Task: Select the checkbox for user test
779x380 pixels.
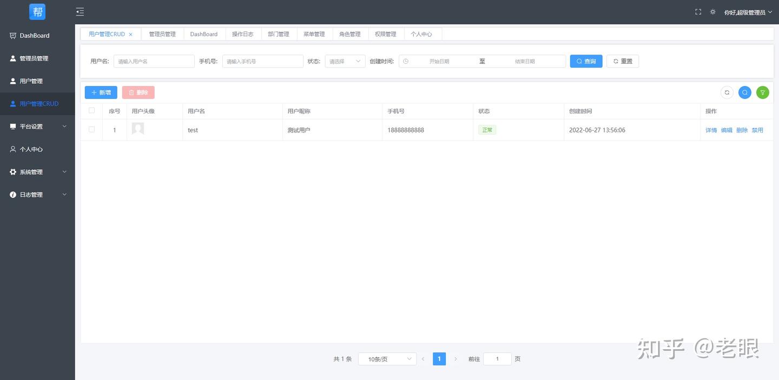Action: pos(91,129)
